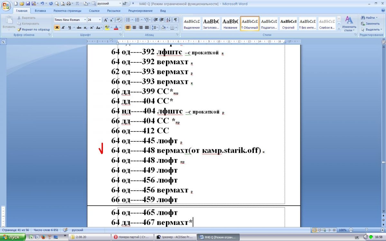The image size is (386, 241).
Task: Save the document from quick access toolbar
Action: click(28, 4)
